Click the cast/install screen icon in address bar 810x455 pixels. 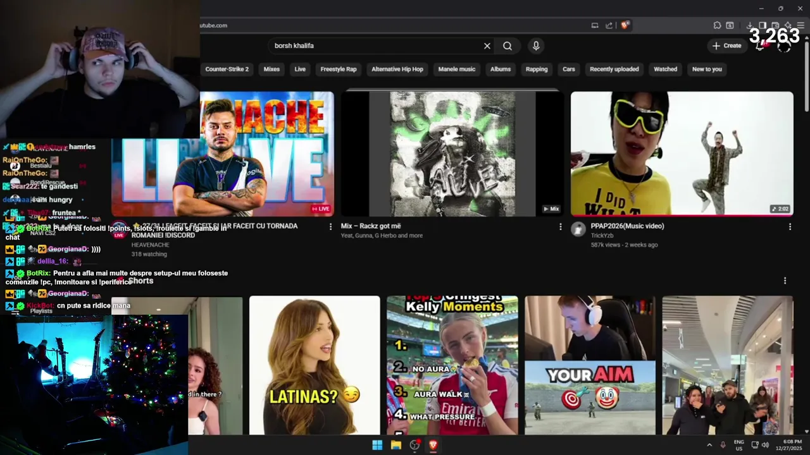coord(595,25)
